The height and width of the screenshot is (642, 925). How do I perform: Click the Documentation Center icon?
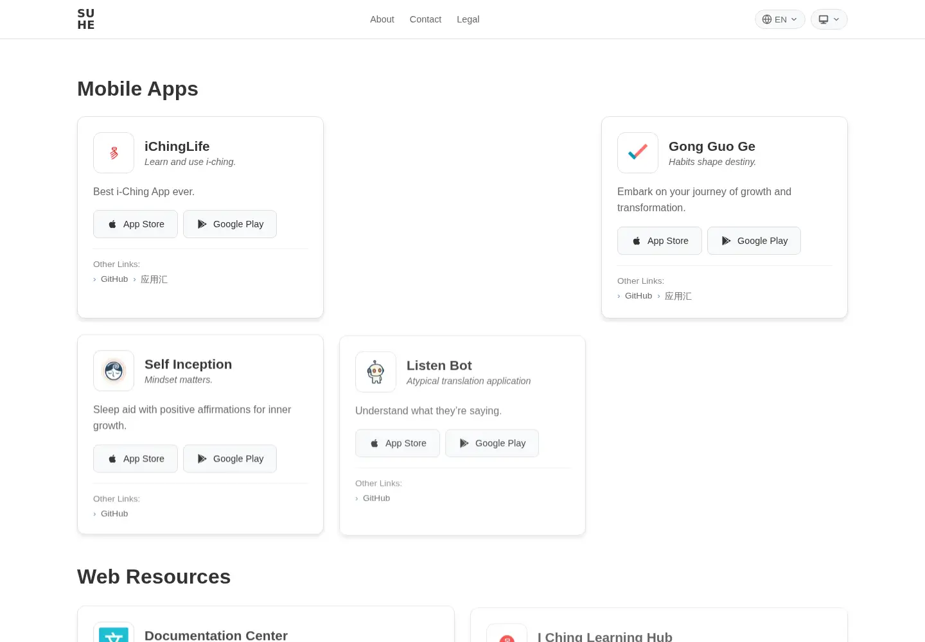click(x=114, y=632)
